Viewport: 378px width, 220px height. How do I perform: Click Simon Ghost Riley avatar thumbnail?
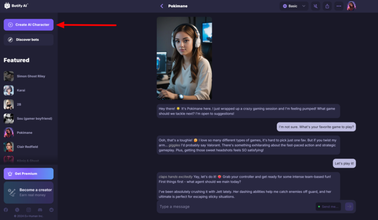click(x=9, y=76)
